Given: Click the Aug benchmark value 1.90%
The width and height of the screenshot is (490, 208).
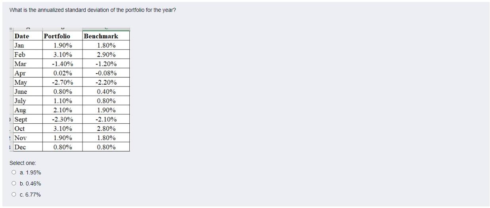Looking at the screenshot, I should [106, 110].
